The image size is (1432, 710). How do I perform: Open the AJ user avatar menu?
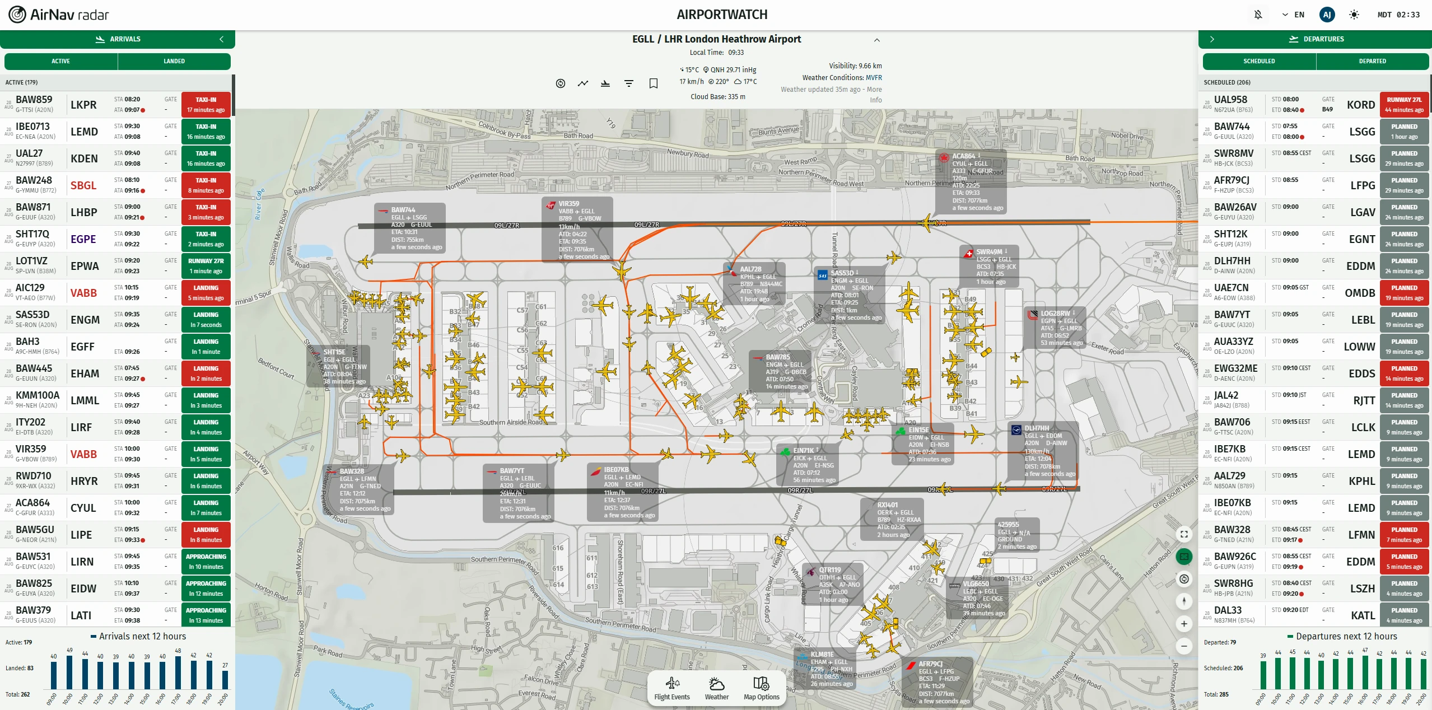coord(1327,15)
